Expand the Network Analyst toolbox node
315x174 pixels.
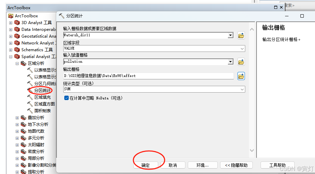click(x=11, y=43)
